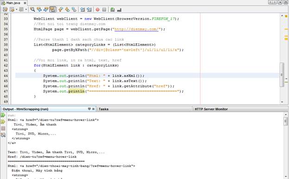Show opened documents list dropdown
Viewport: 289px width, 179px height.
(280, 2)
